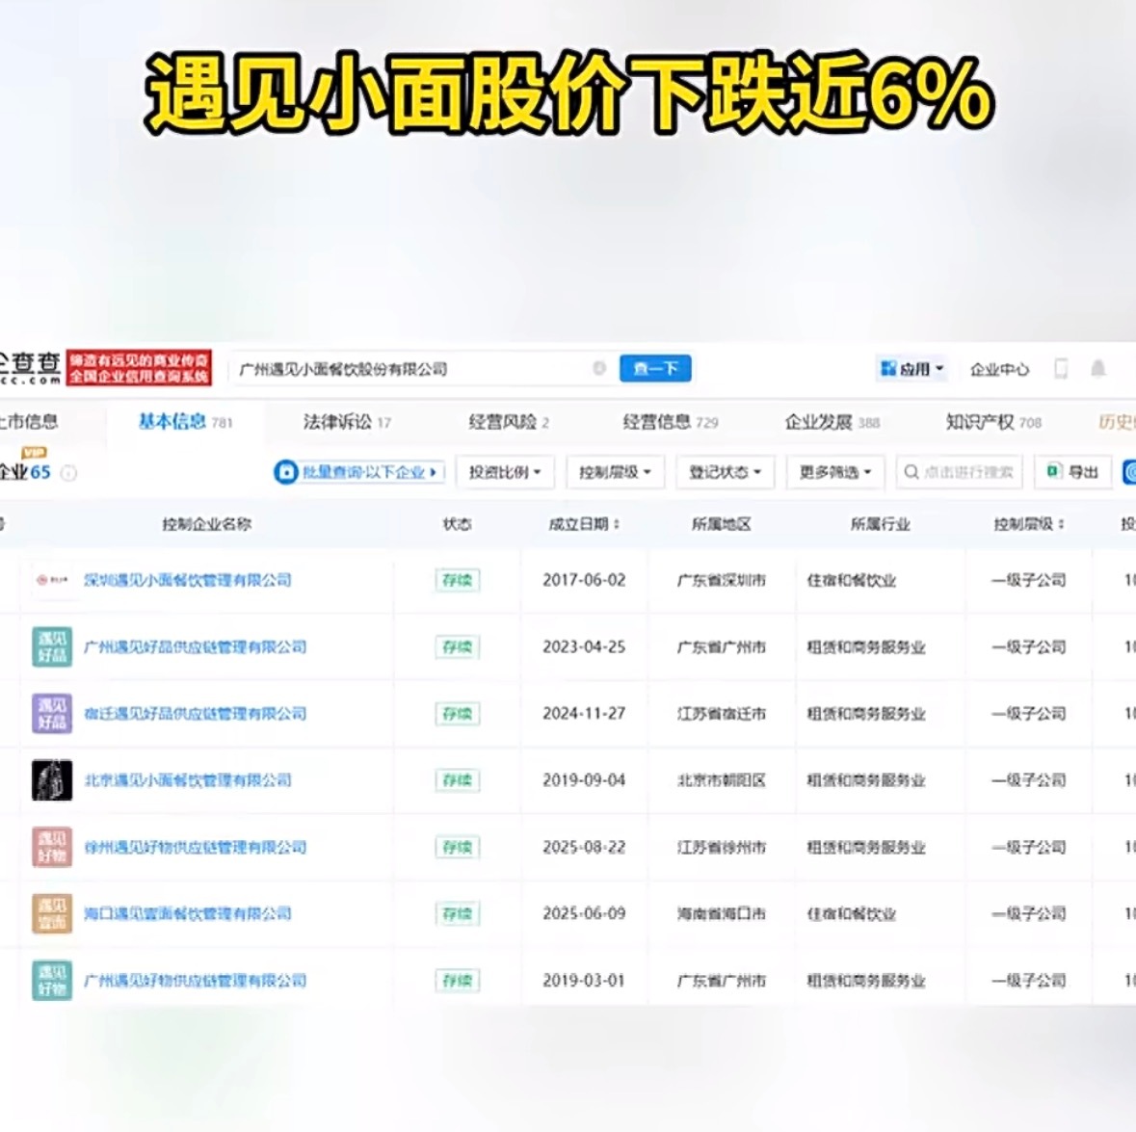Screen dimensions: 1136x1132
Task: Focus the company name search box
Action: point(423,369)
